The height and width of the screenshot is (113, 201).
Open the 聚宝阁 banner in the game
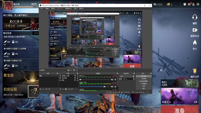21,77
